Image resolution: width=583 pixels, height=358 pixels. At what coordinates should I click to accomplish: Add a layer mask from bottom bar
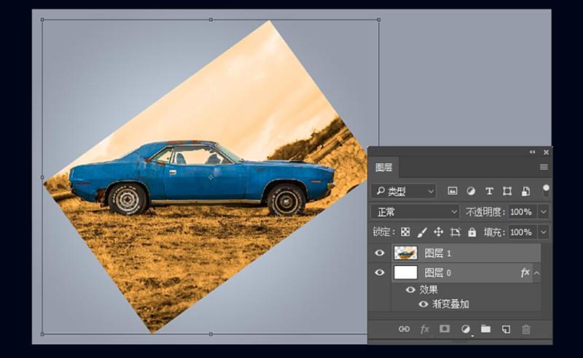pyautogui.click(x=445, y=329)
